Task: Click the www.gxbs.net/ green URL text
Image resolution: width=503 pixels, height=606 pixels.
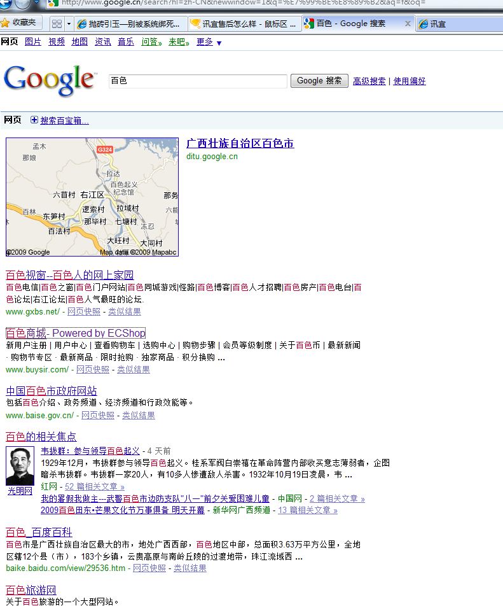Action: tap(33, 311)
